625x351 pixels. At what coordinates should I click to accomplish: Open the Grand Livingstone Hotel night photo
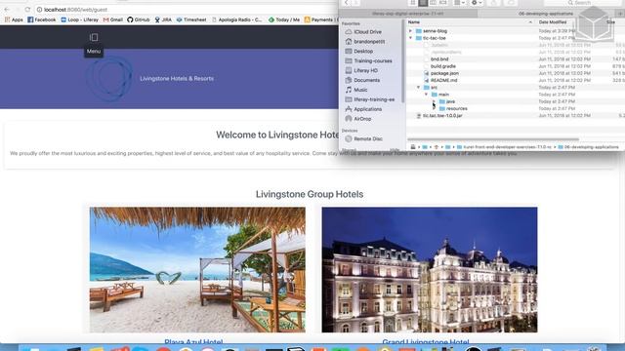(430, 269)
